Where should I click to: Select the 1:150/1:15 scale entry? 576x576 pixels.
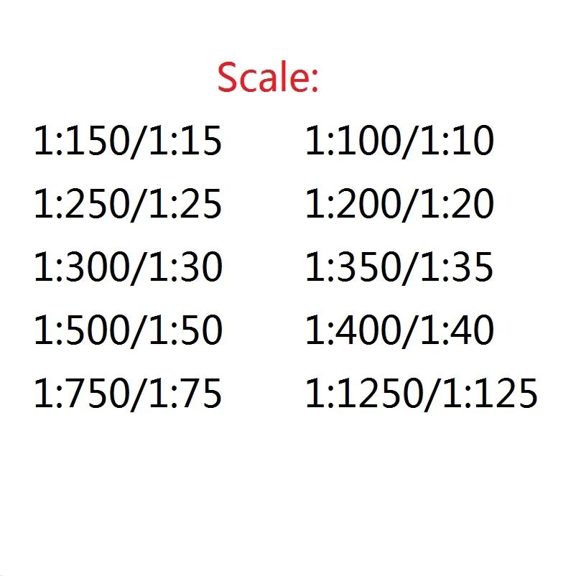[x=128, y=141]
